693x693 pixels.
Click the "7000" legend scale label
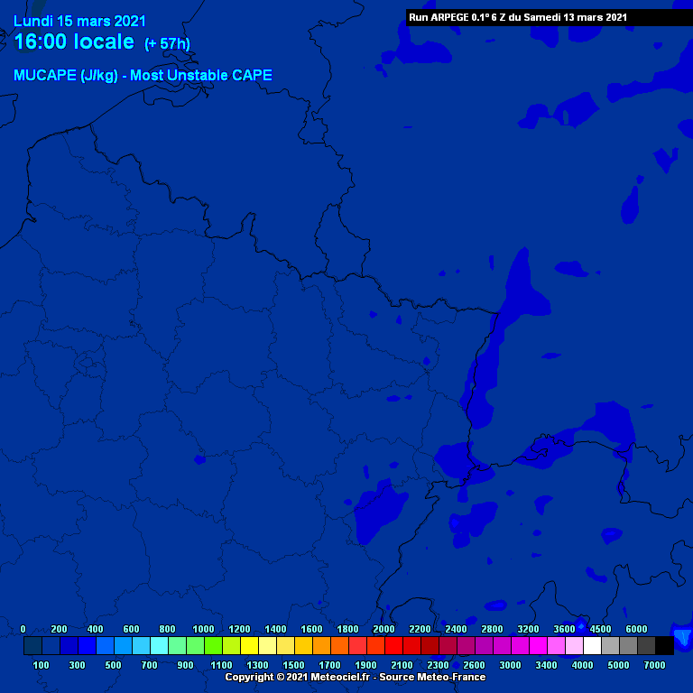[655, 665]
